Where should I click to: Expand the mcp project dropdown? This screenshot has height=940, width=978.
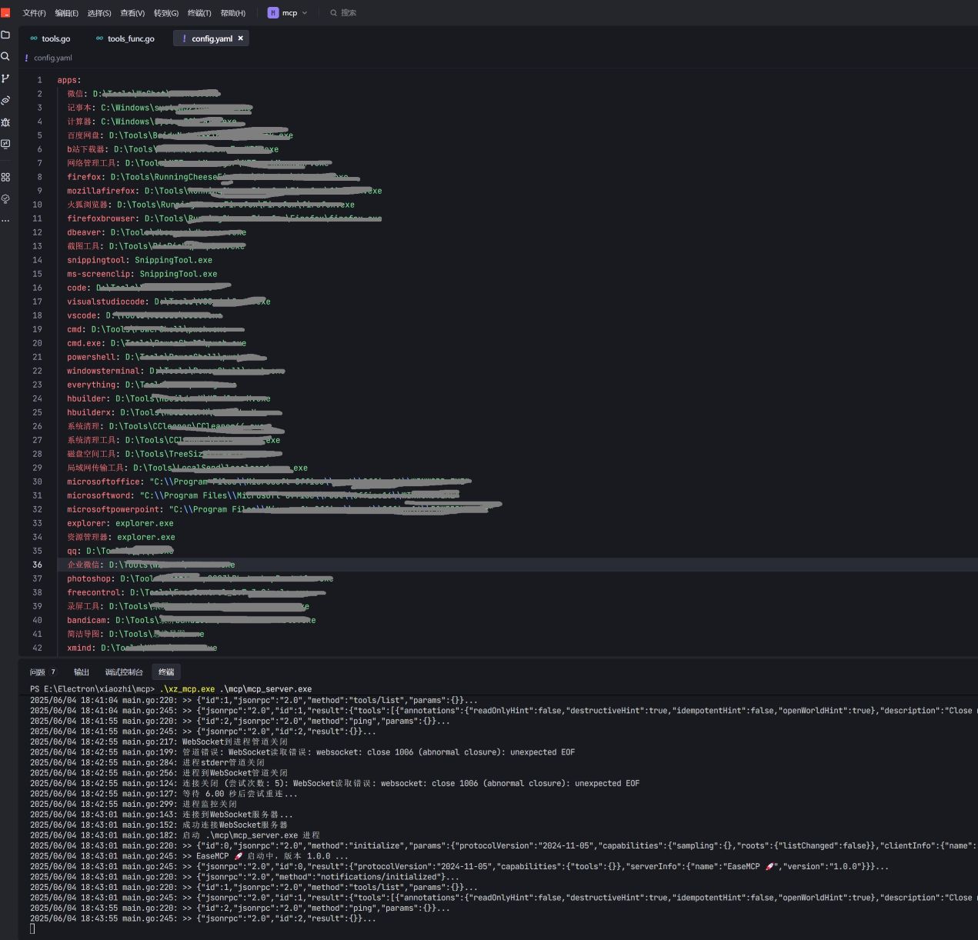click(288, 12)
